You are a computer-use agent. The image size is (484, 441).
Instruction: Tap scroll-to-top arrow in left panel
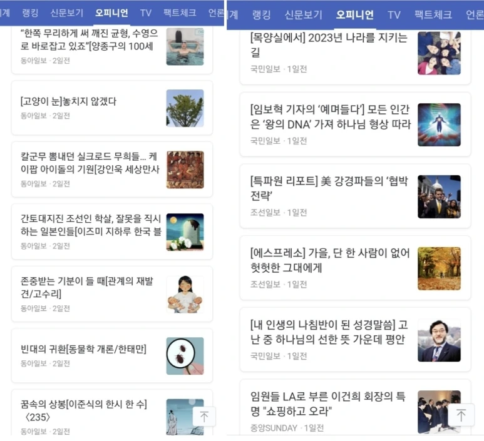[204, 417]
